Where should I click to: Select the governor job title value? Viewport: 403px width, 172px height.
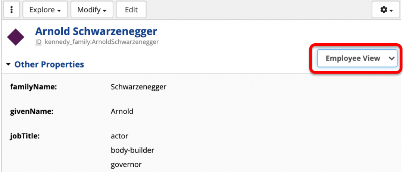(126, 165)
